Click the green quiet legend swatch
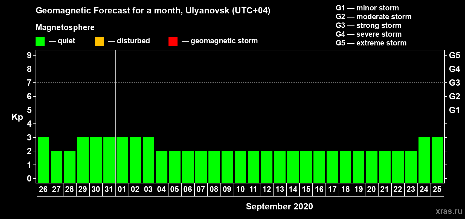Image resolution: width=465 pixels, height=219 pixels. pyautogui.click(x=40, y=41)
